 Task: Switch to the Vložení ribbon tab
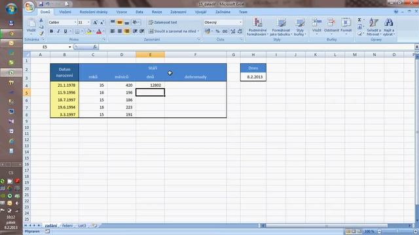coord(65,12)
